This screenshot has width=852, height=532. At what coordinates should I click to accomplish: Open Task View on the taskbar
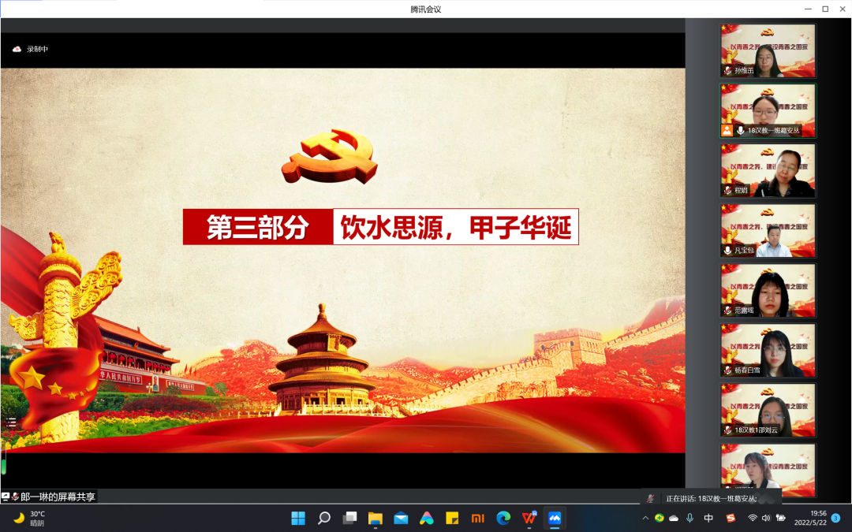point(349,518)
